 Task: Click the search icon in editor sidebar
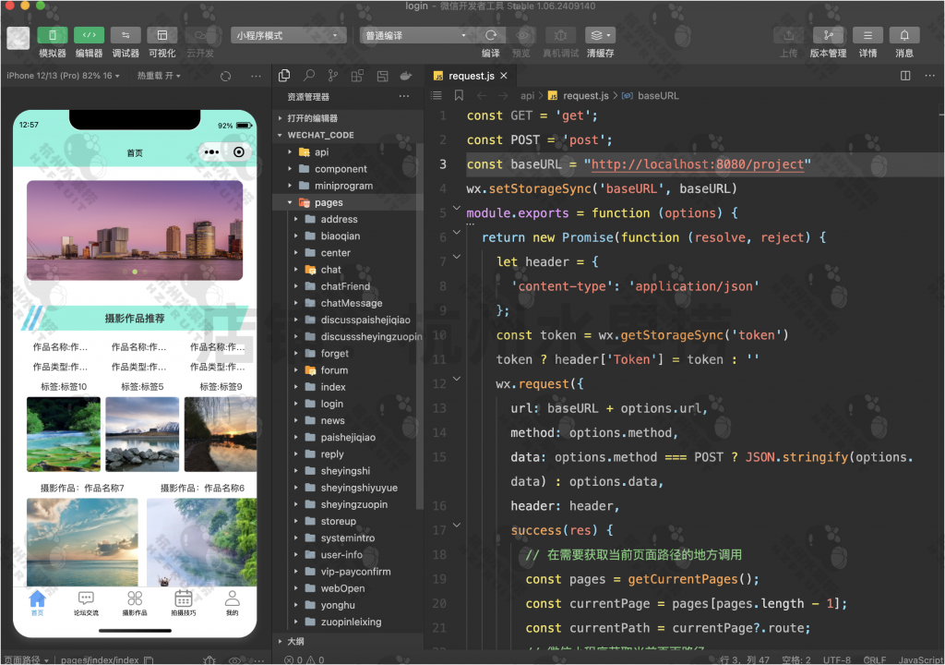click(309, 76)
